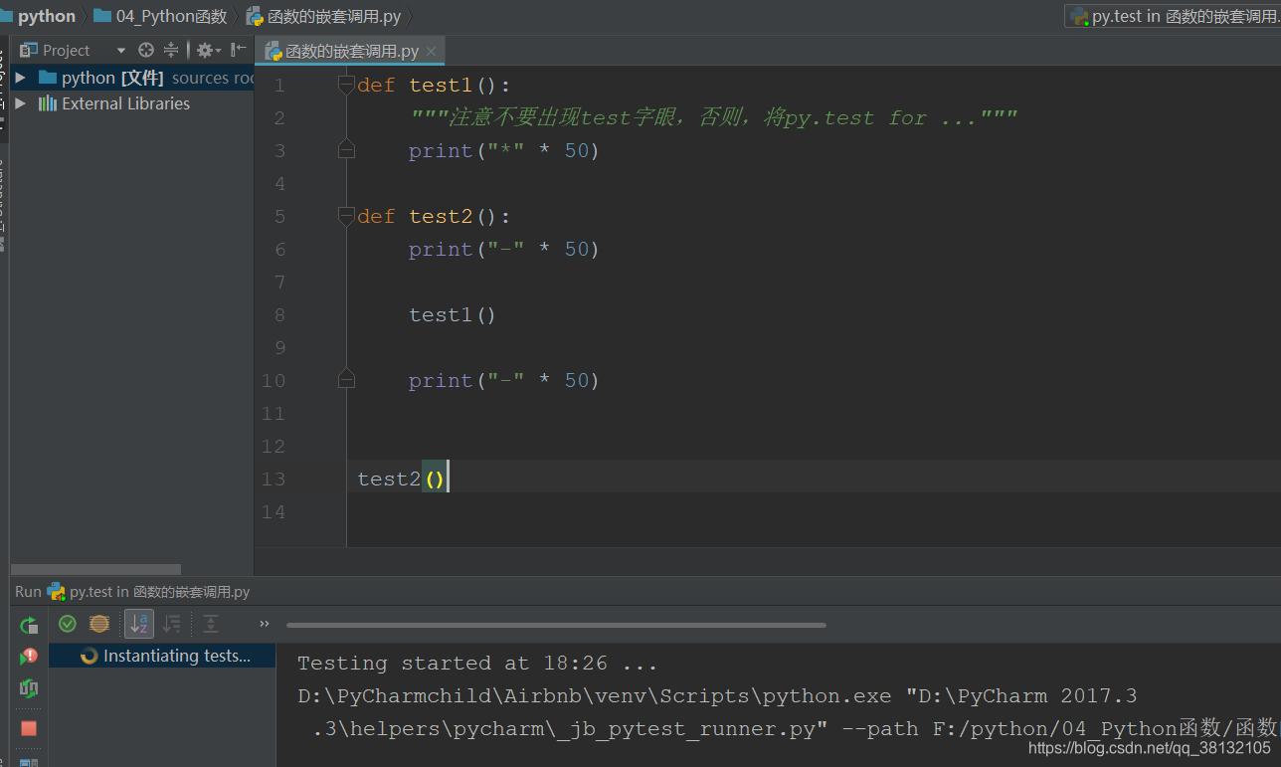The height and width of the screenshot is (767, 1281).
Task: Click line number 13 in gutter
Action: coord(273,479)
